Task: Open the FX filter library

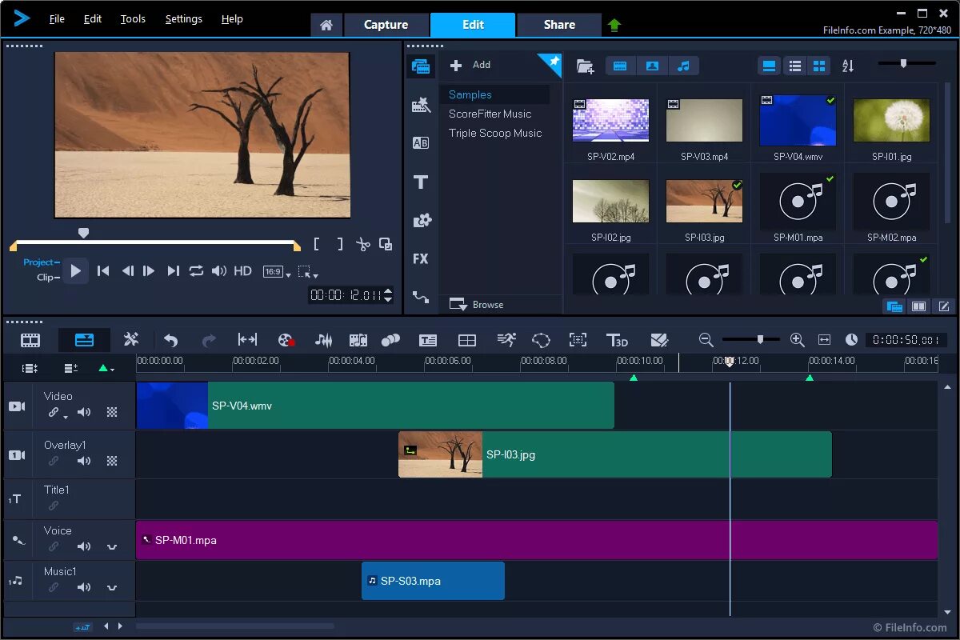Action: point(421,259)
